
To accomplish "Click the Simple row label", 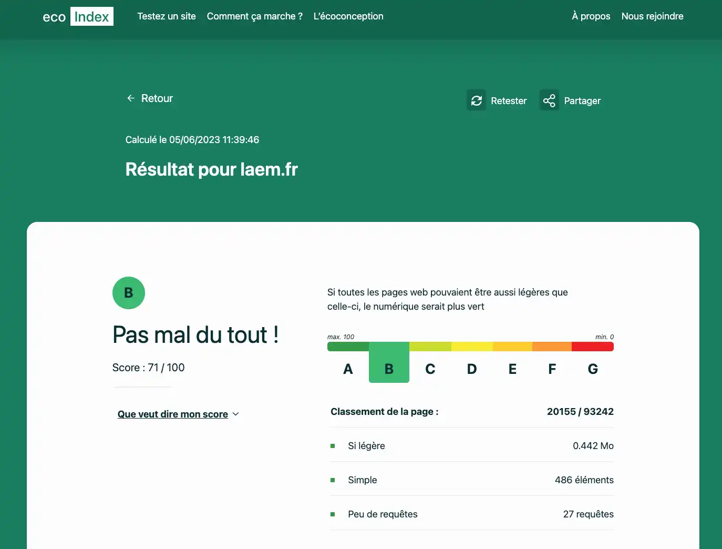I will click(x=363, y=480).
